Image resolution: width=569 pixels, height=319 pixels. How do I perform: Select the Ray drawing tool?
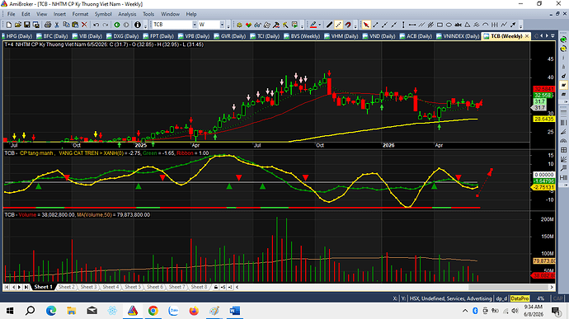coord(384,25)
